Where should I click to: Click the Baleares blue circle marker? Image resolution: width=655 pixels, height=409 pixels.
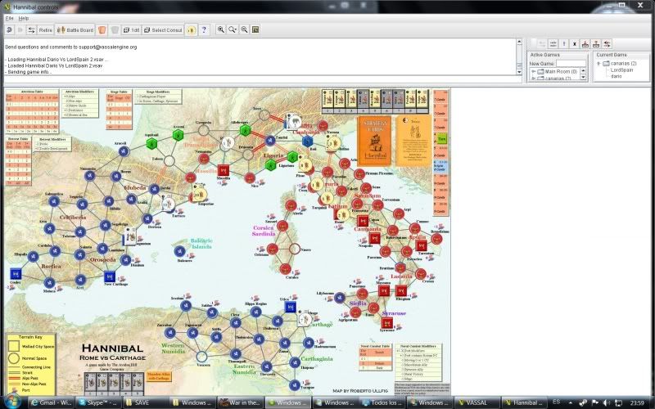tap(179, 251)
